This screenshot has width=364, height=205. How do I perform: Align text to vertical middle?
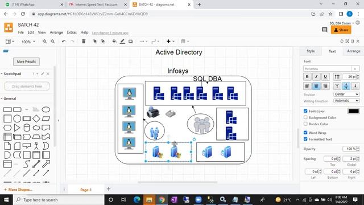pyautogui.click(x=346, y=86)
